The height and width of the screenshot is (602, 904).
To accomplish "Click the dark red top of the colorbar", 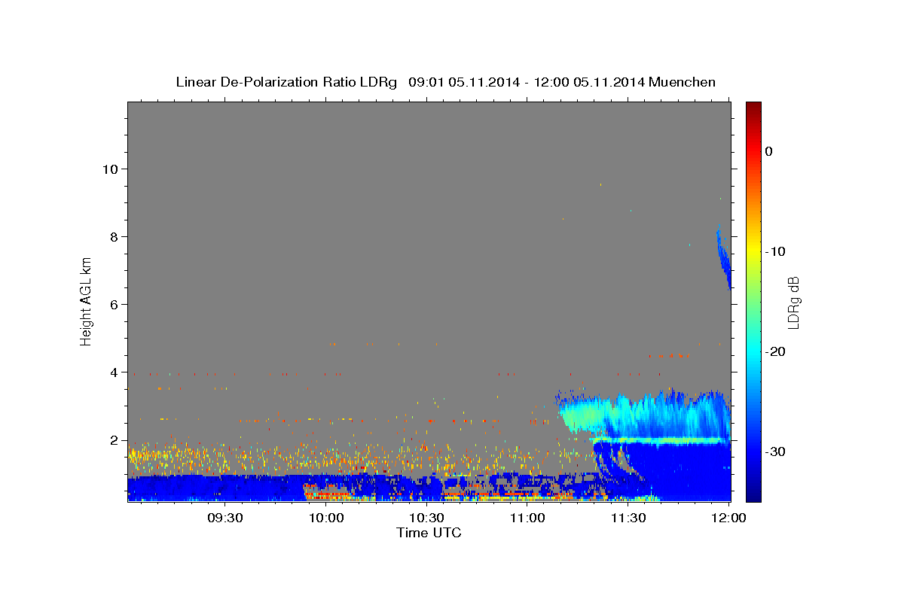I will click(x=753, y=106).
